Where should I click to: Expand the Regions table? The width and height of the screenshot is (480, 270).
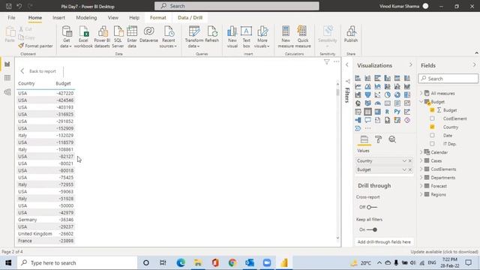pyautogui.click(x=421, y=194)
